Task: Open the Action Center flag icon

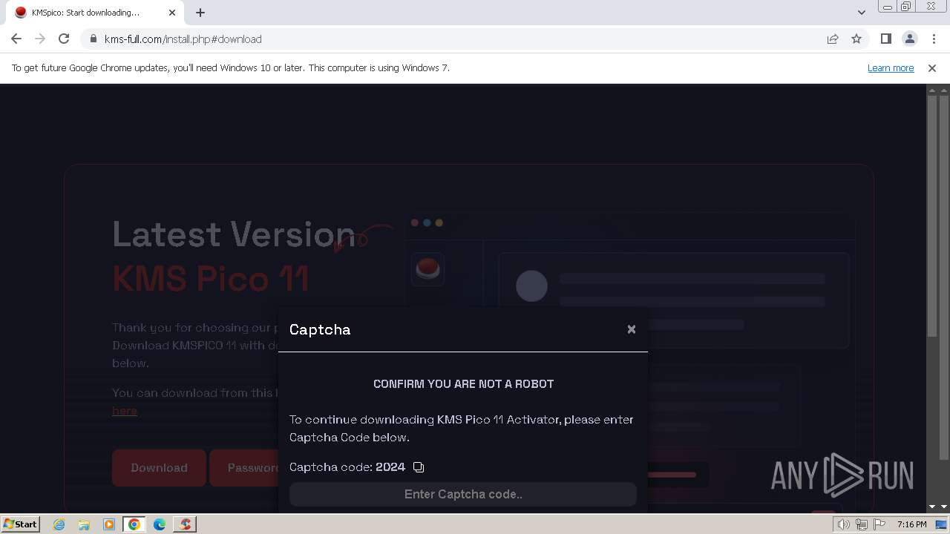Action: point(879,524)
